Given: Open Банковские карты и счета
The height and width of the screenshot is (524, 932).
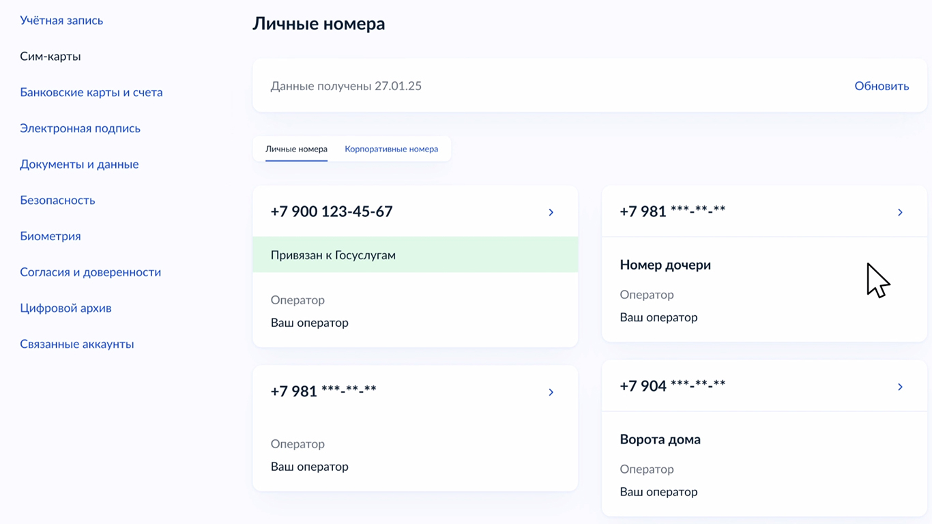Looking at the screenshot, I should tap(91, 92).
